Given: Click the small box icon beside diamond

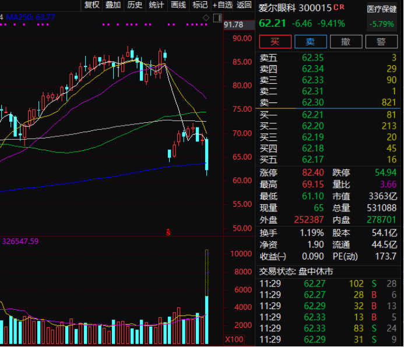Looking at the screenshot, I should pos(216,18).
